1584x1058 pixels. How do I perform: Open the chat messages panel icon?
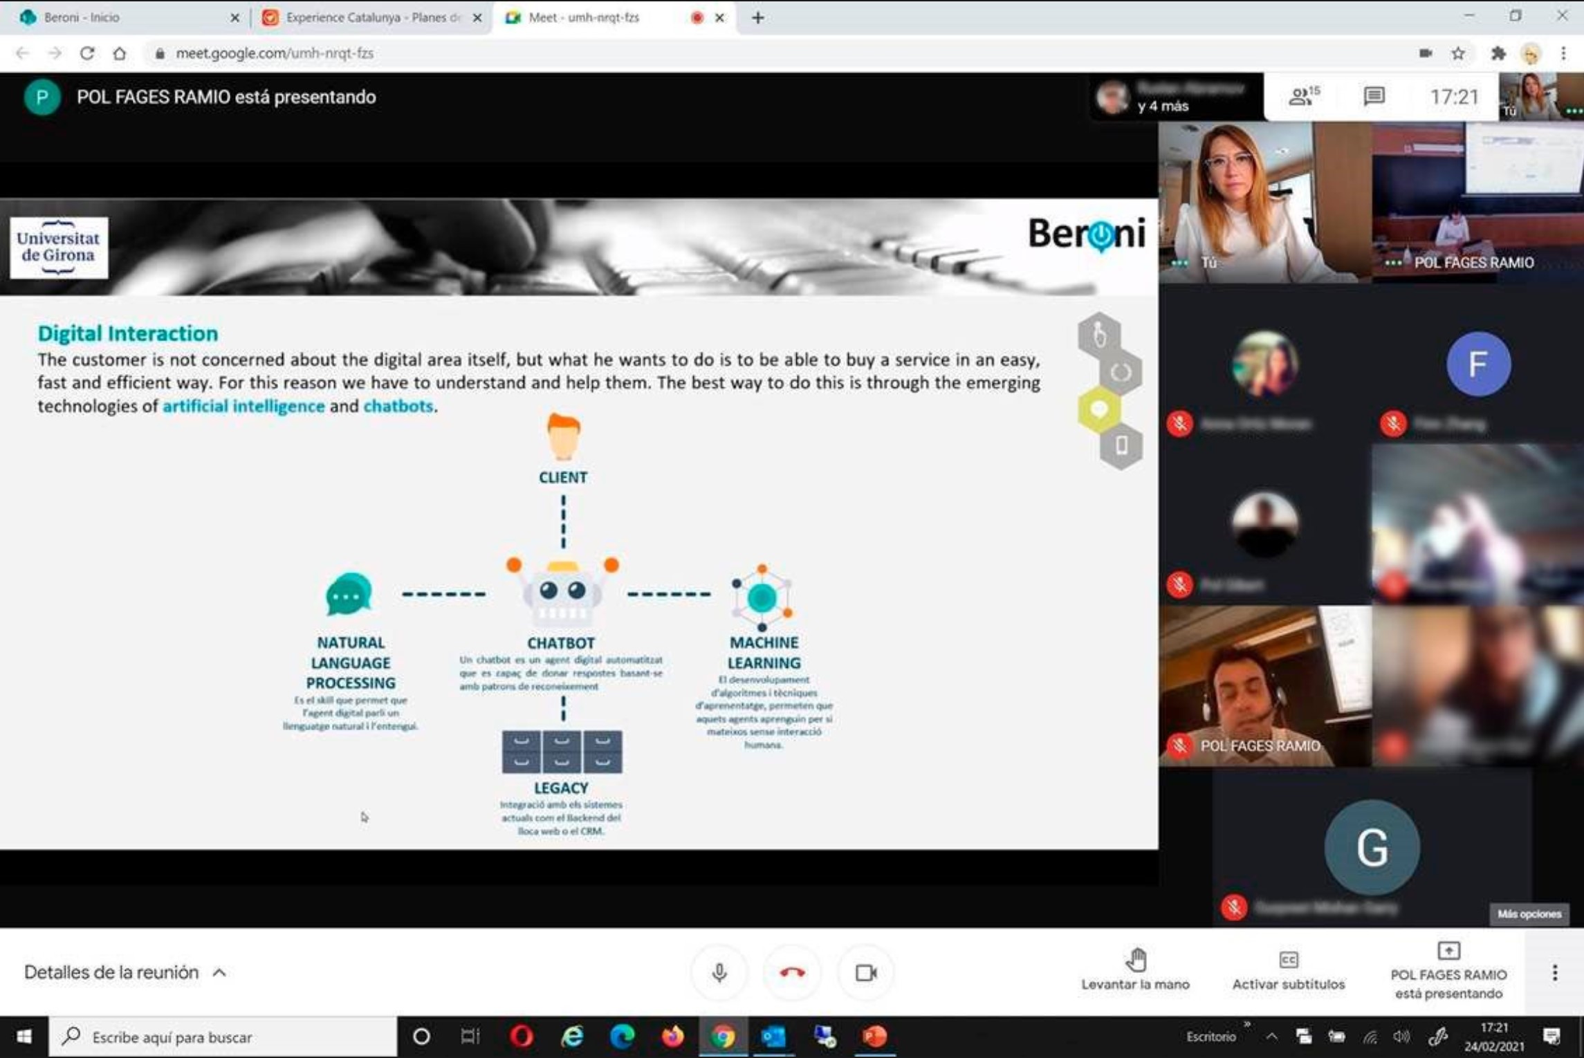[x=1374, y=97]
